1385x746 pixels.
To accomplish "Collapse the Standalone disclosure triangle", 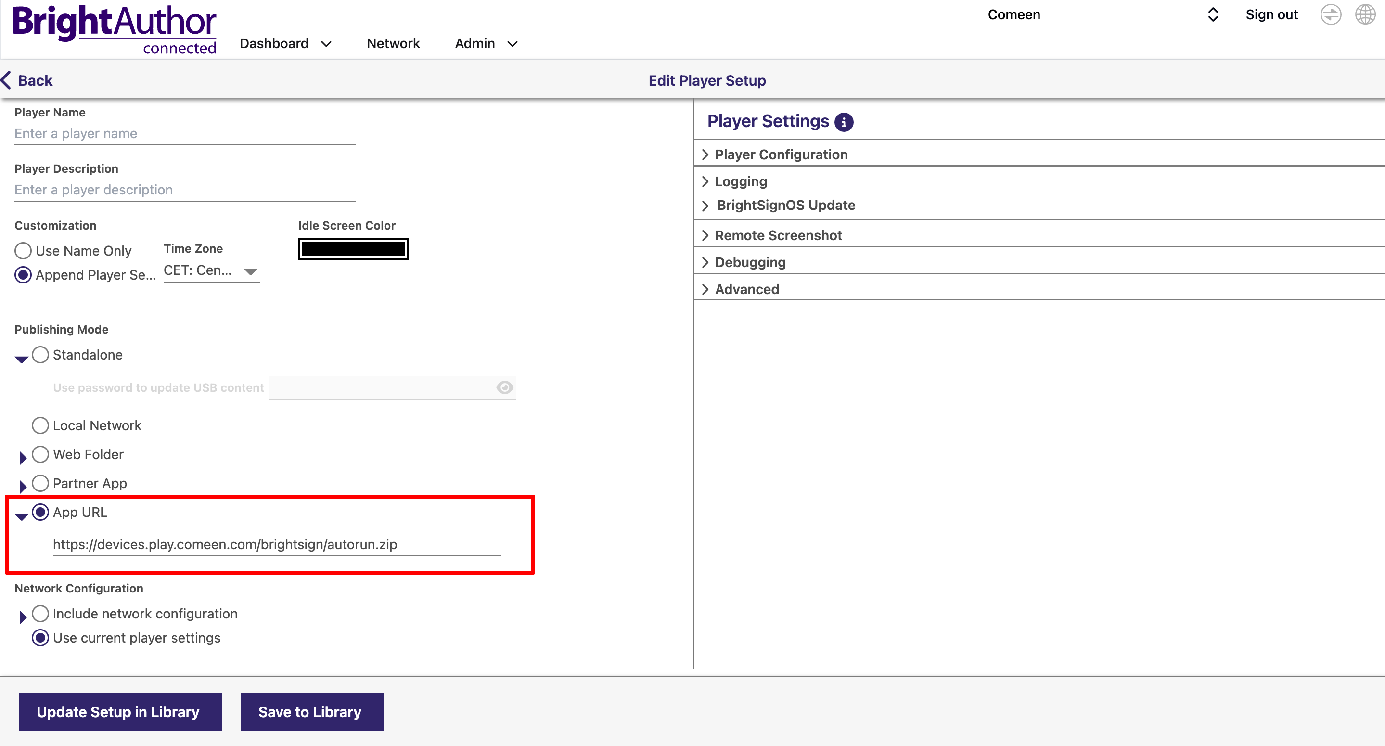I will pos(22,360).
